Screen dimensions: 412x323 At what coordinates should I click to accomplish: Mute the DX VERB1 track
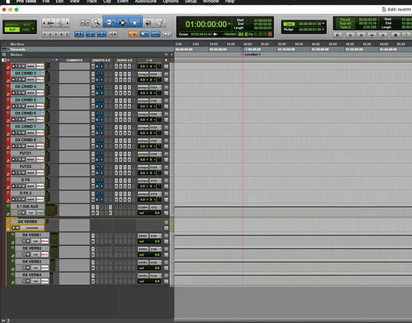[28, 241]
